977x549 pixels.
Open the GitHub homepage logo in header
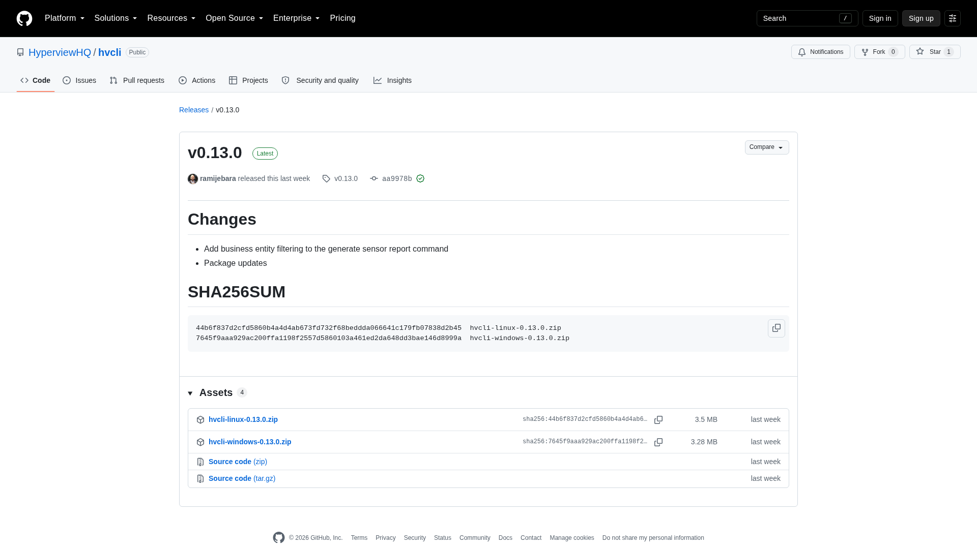(24, 18)
